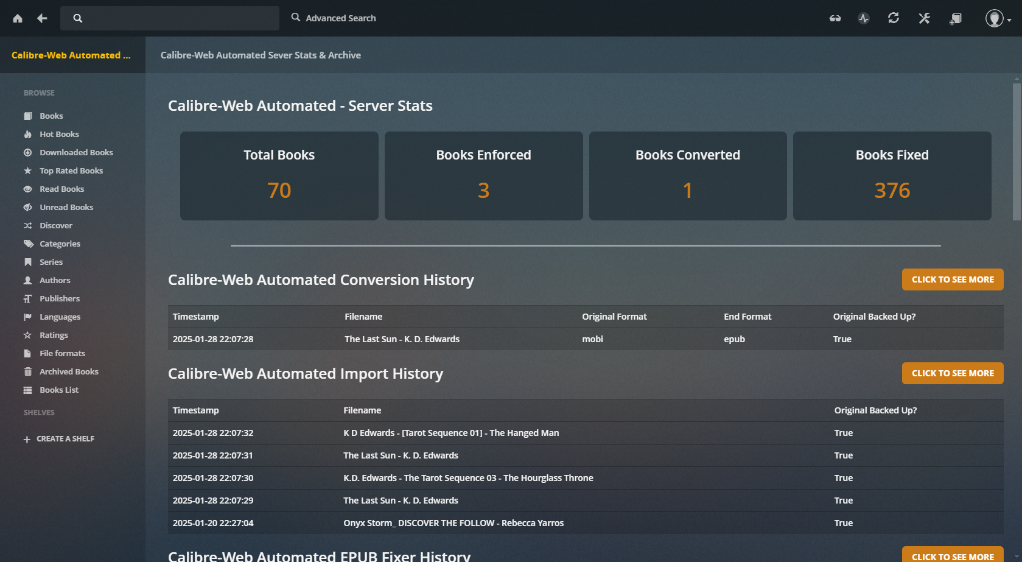Viewport: 1022px width, 562px height.
Task: Click the device icon beside the profile avatar
Action: coord(955,19)
